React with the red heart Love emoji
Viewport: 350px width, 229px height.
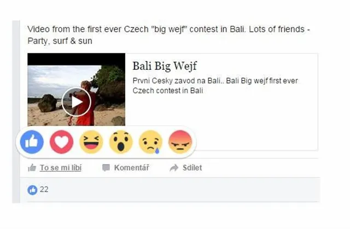coord(61,142)
